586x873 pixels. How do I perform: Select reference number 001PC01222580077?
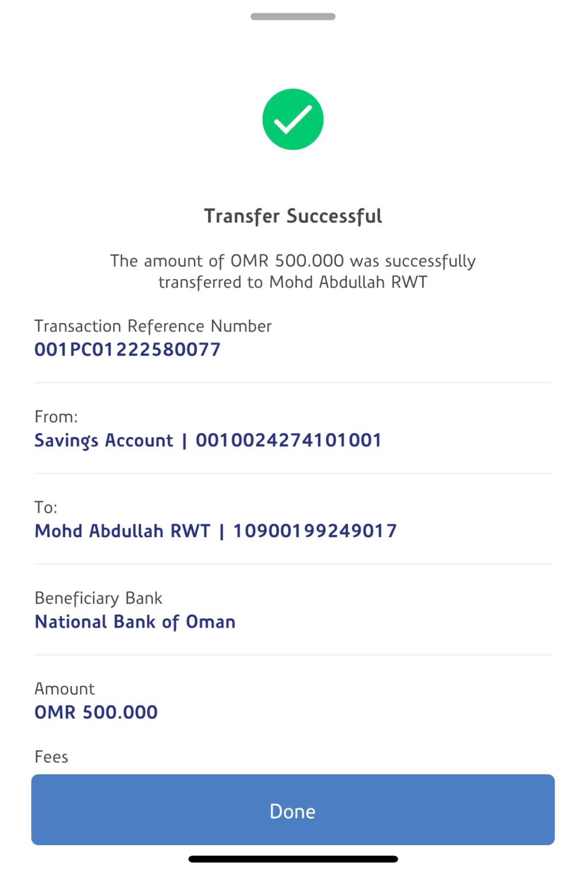coord(128,350)
